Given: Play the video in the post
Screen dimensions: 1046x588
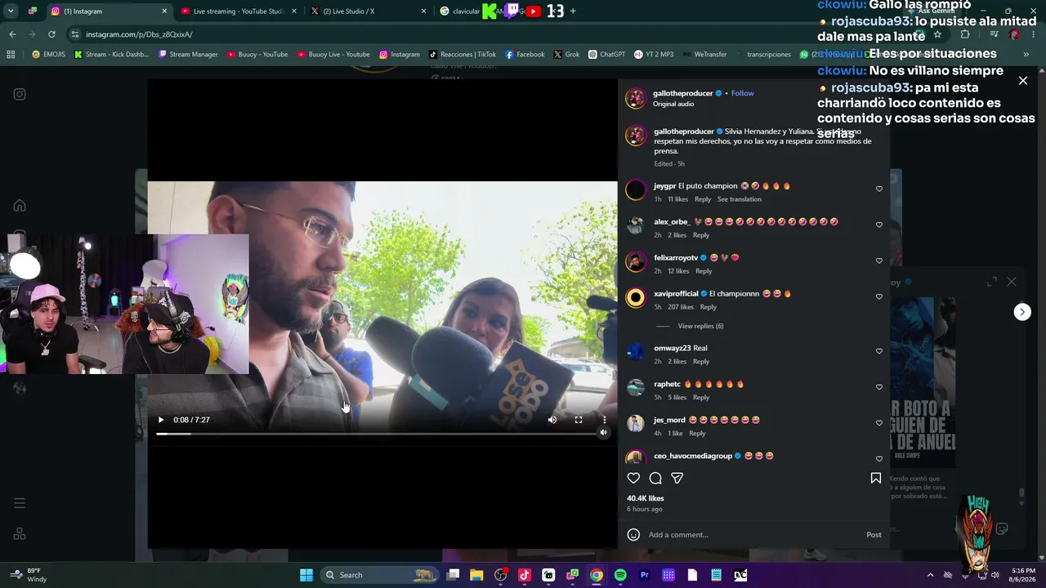Looking at the screenshot, I should tap(161, 420).
